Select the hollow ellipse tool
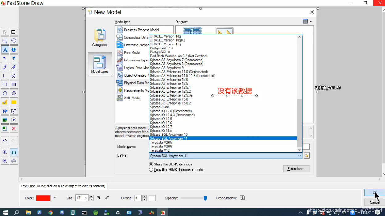 coord(5,93)
